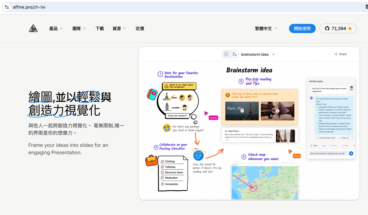Toggle the Medication checkbox
368x215 pixels.
[162, 178]
